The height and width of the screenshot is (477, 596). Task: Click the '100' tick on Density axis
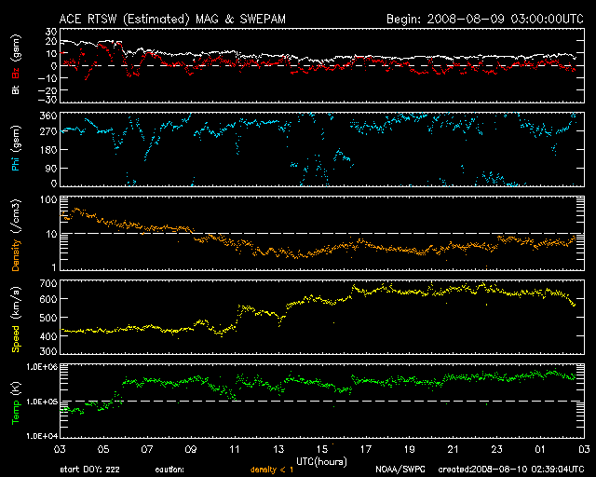pyautogui.click(x=48, y=199)
